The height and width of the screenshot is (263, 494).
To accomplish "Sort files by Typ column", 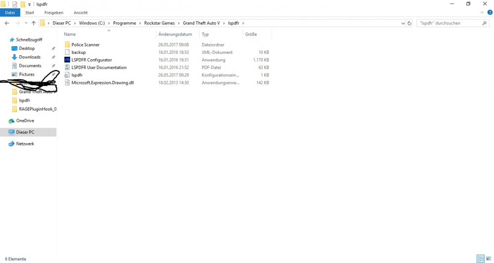I will click(x=206, y=34).
